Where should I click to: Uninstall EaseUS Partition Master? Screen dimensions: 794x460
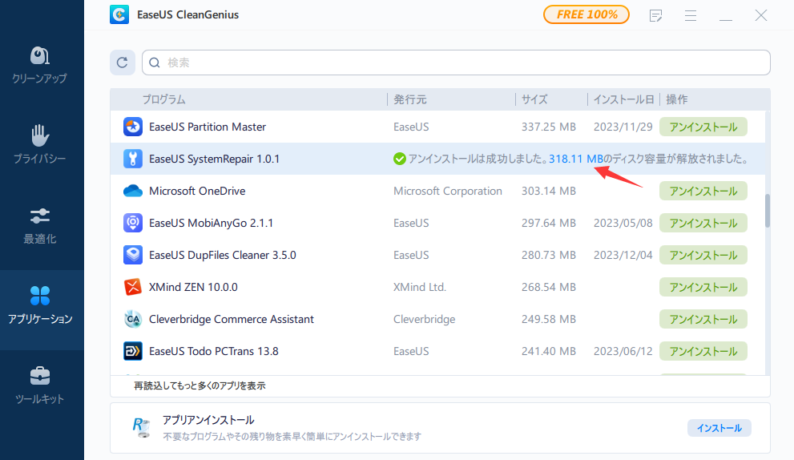[x=703, y=127]
